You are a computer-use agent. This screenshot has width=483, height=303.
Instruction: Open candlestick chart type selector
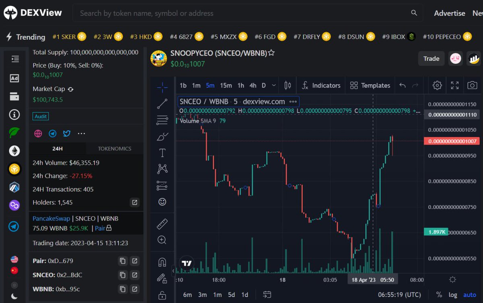[x=287, y=85]
